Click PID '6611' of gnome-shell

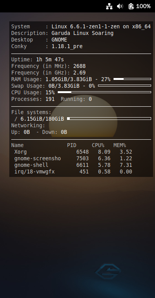[83, 165]
